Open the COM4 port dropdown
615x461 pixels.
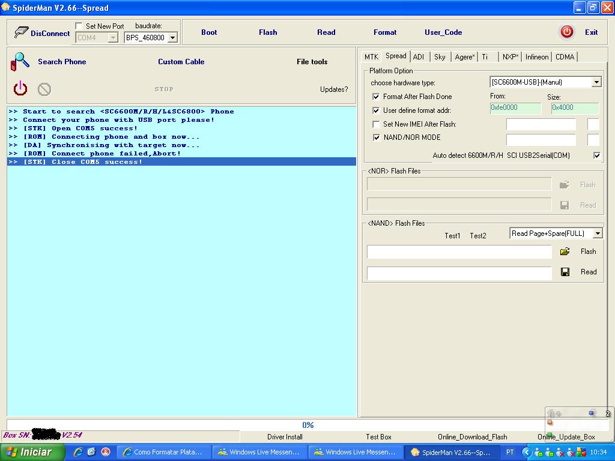pyautogui.click(x=113, y=38)
